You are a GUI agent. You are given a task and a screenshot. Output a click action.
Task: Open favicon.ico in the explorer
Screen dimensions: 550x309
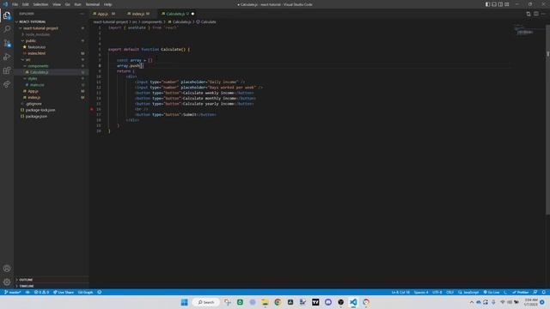click(36, 47)
